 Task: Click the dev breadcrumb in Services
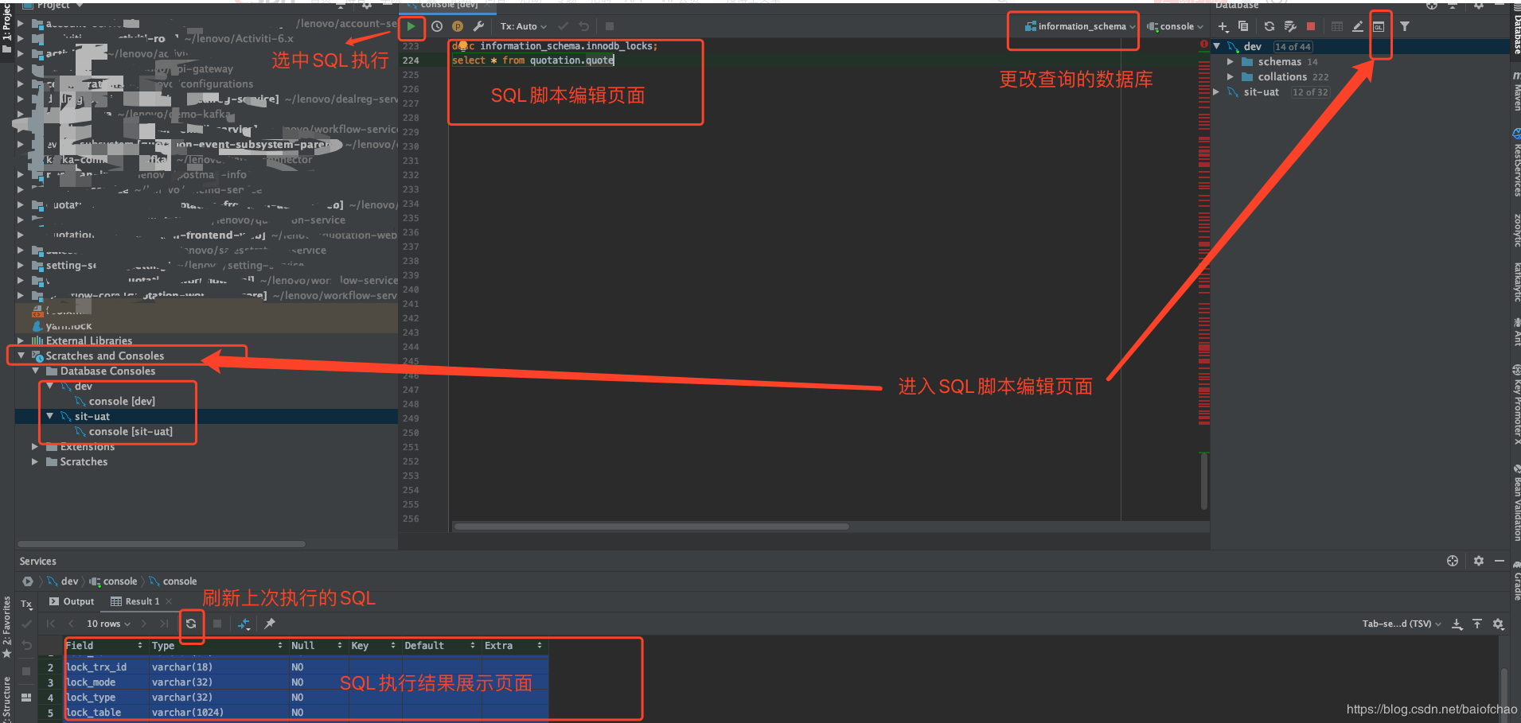[63, 581]
